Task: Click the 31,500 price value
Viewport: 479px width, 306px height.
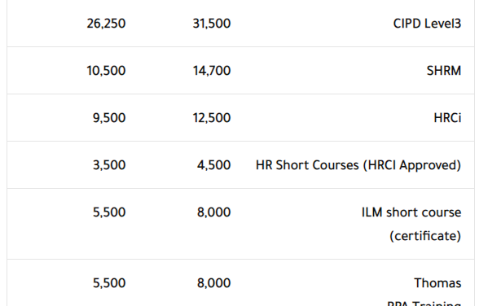Action: [x=212, y=24]
